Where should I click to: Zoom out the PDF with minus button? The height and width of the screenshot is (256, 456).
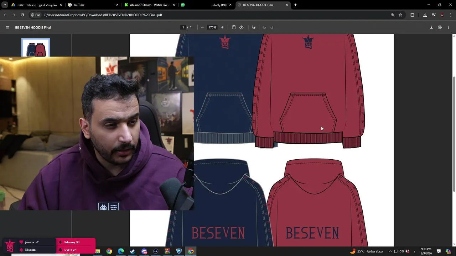coord(202,27)
